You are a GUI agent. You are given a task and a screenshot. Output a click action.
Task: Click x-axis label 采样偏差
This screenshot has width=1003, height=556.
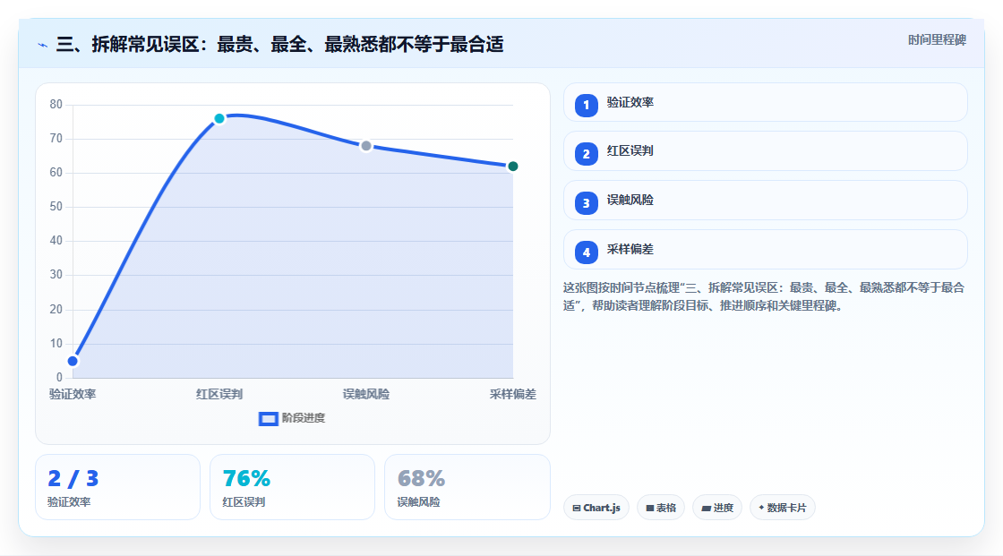coord(513,394)
